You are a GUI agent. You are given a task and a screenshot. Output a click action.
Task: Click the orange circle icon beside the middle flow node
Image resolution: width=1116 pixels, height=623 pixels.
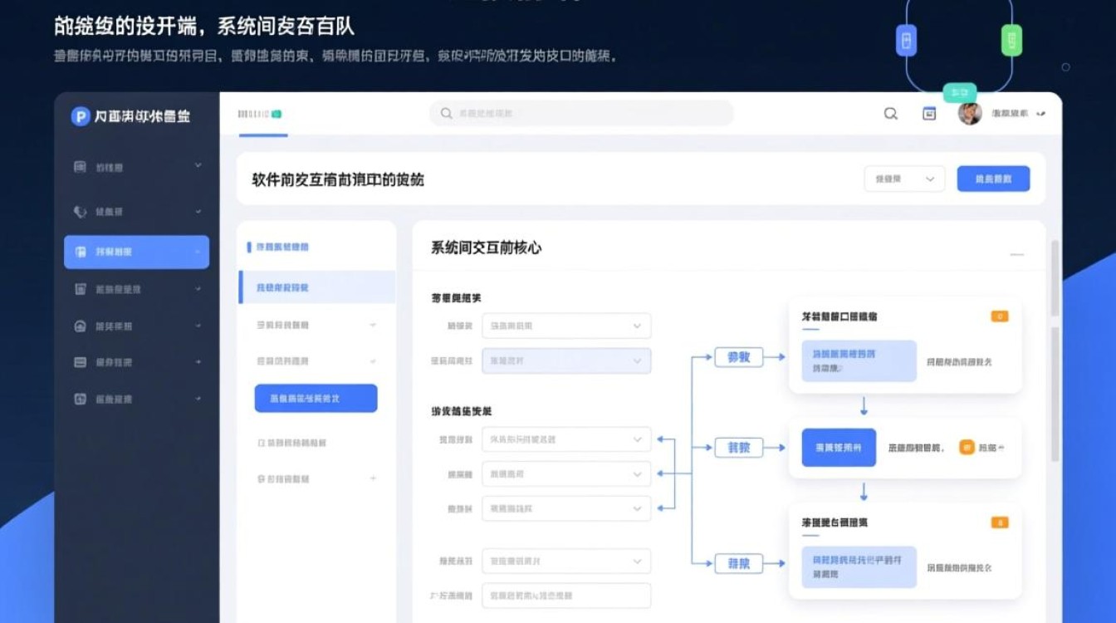(x=968, y=447)
